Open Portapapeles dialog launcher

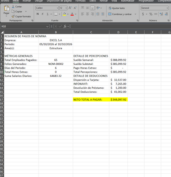[32, 21]
